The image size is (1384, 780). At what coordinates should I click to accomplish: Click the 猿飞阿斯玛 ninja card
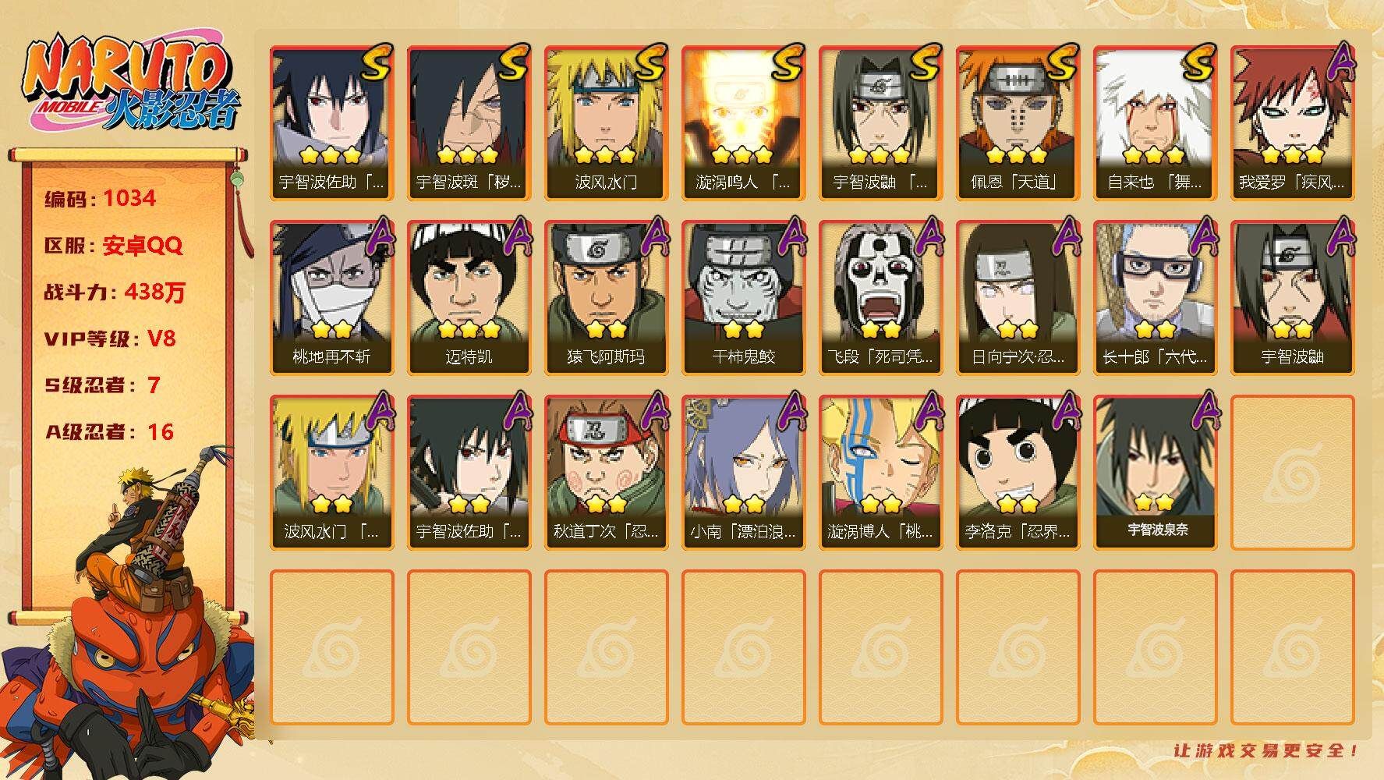[x=606, y=298]
